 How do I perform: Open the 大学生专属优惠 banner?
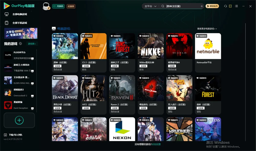(x=21, y=33)
